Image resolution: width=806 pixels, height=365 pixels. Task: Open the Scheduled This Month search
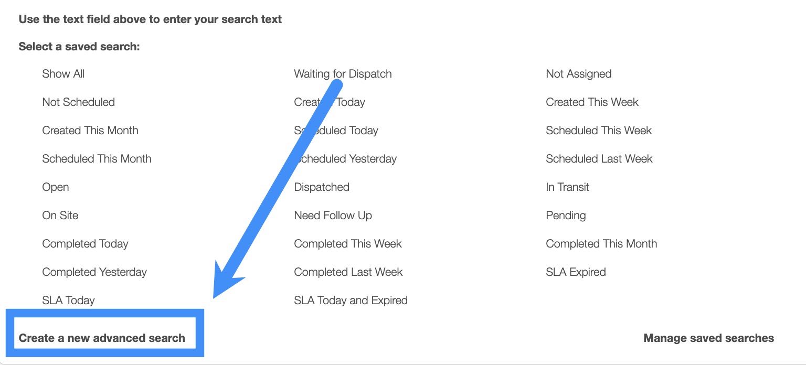click(97, 159)
